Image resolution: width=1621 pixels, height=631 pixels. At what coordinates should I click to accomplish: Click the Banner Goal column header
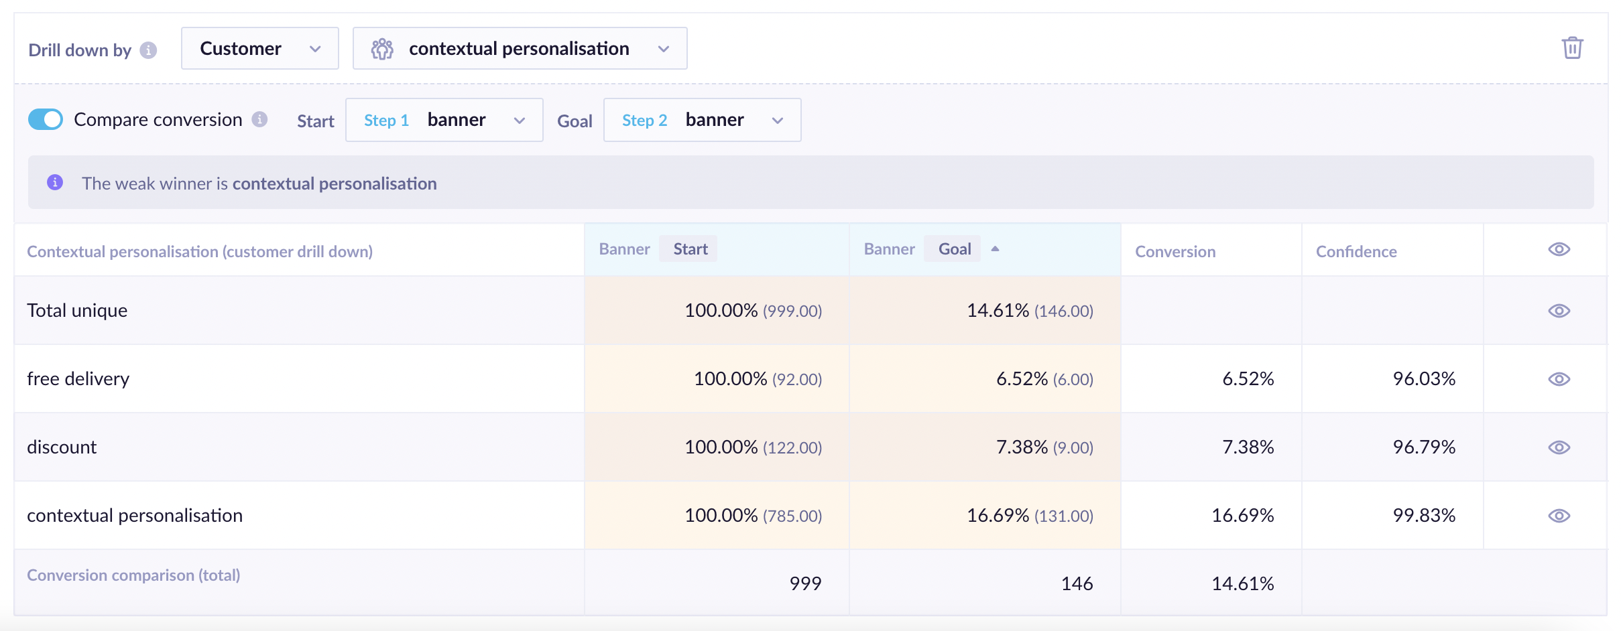985,249
